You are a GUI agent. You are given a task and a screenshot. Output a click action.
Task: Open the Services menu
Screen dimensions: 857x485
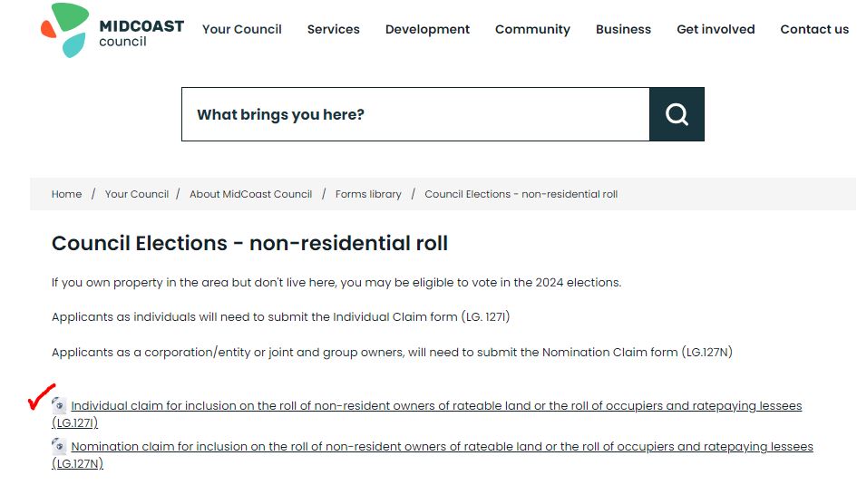point(334,30)
